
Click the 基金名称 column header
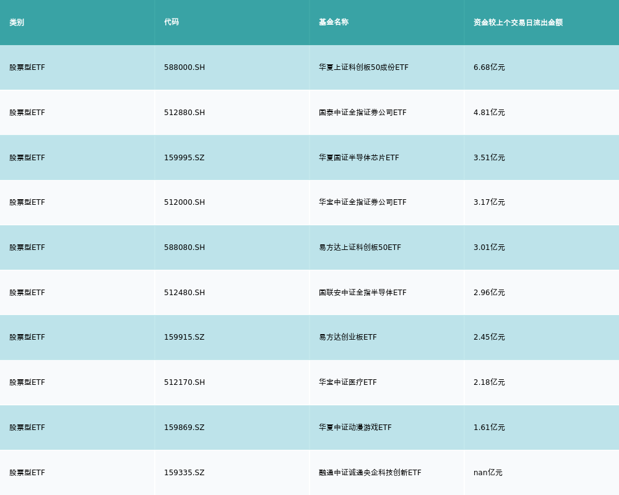click(x=334, y=22)
